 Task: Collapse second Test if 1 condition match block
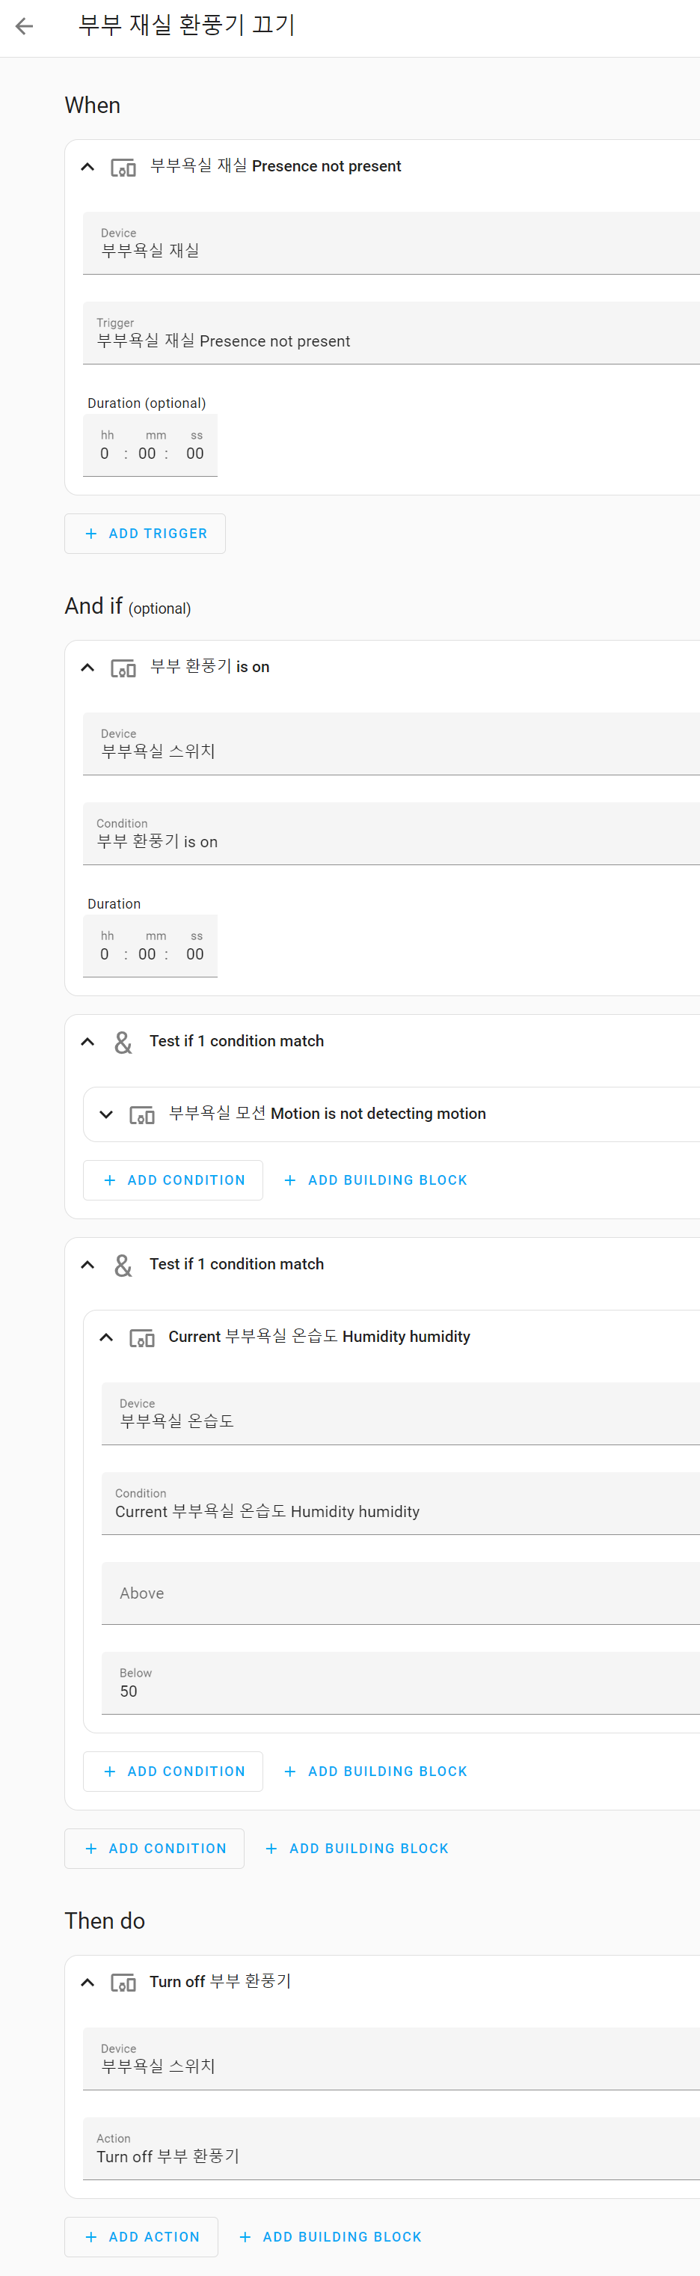tap(87, 1264)
